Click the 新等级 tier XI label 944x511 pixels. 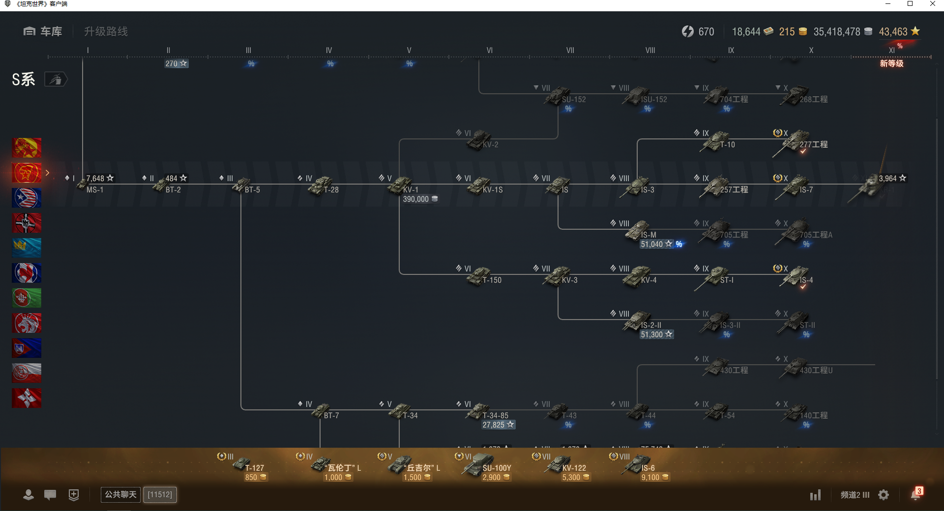coord(892,63)
